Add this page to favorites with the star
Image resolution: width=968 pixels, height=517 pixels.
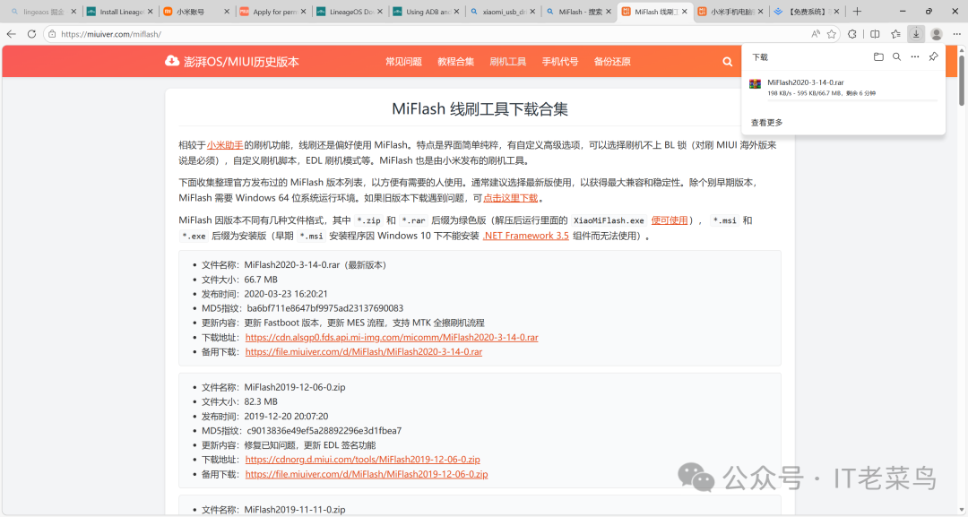click(x=832, y=32)
